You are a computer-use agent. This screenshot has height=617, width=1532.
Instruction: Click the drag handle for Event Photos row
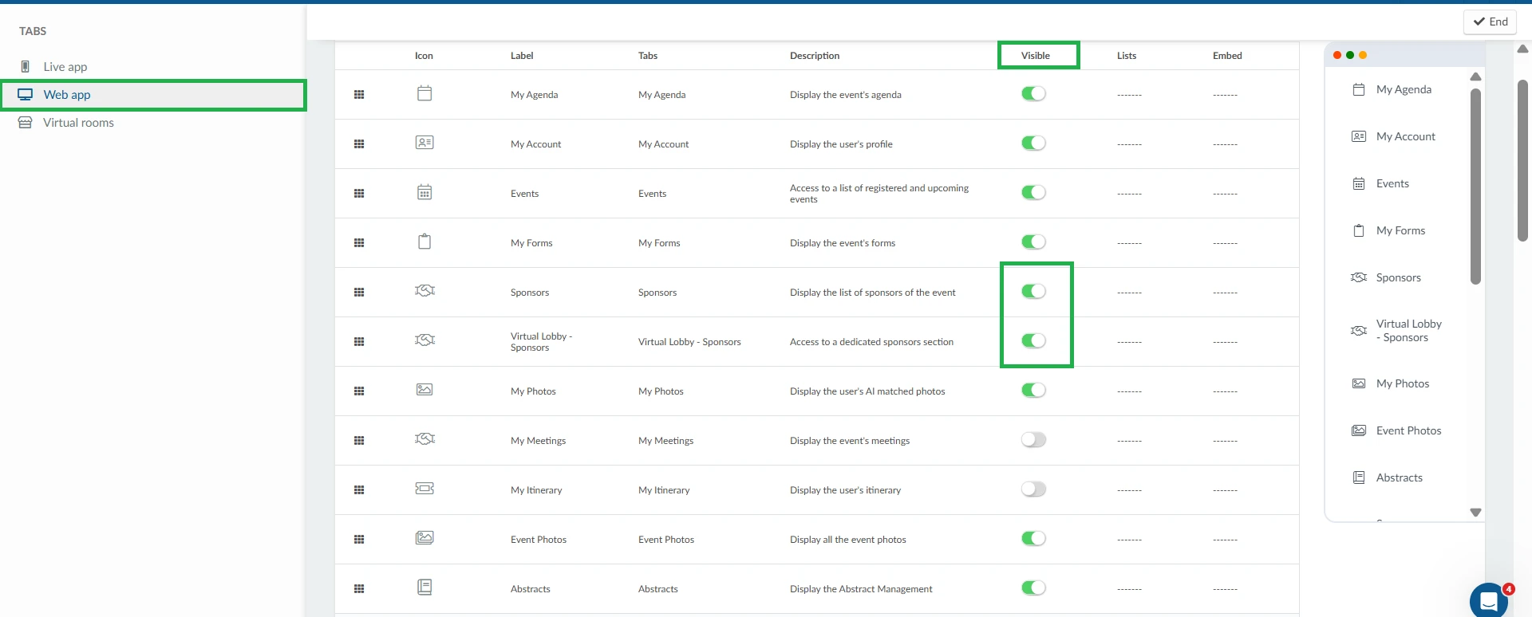pos(359,540)
